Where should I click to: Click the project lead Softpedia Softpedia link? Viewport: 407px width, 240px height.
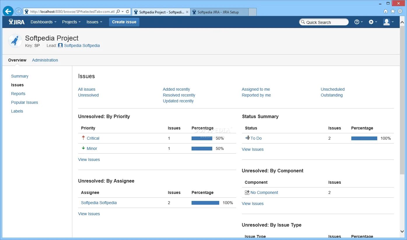point(82,45)
